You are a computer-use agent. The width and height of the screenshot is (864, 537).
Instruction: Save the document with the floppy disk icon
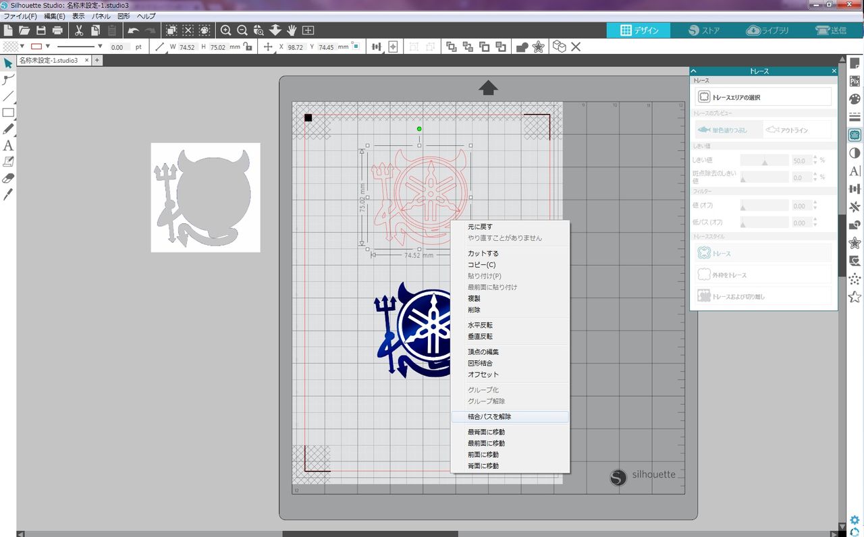(x=41, y=30)
